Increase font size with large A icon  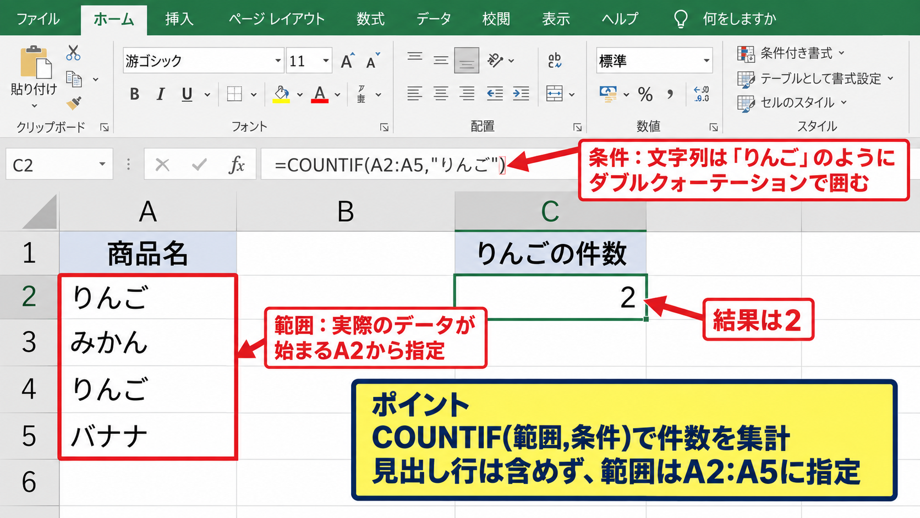[347, 61]
